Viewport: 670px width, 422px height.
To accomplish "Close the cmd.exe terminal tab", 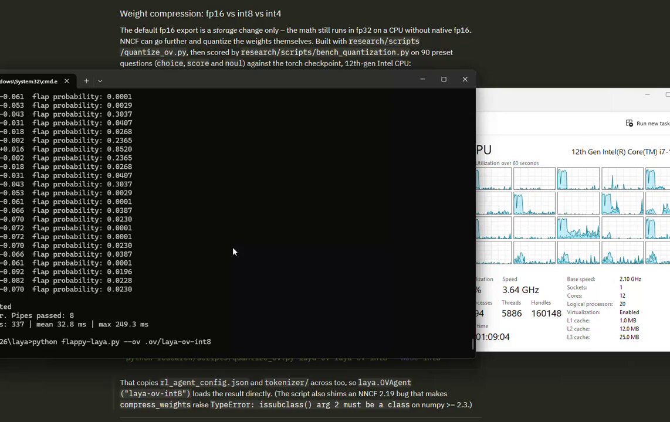I will (x=67, y=81).
